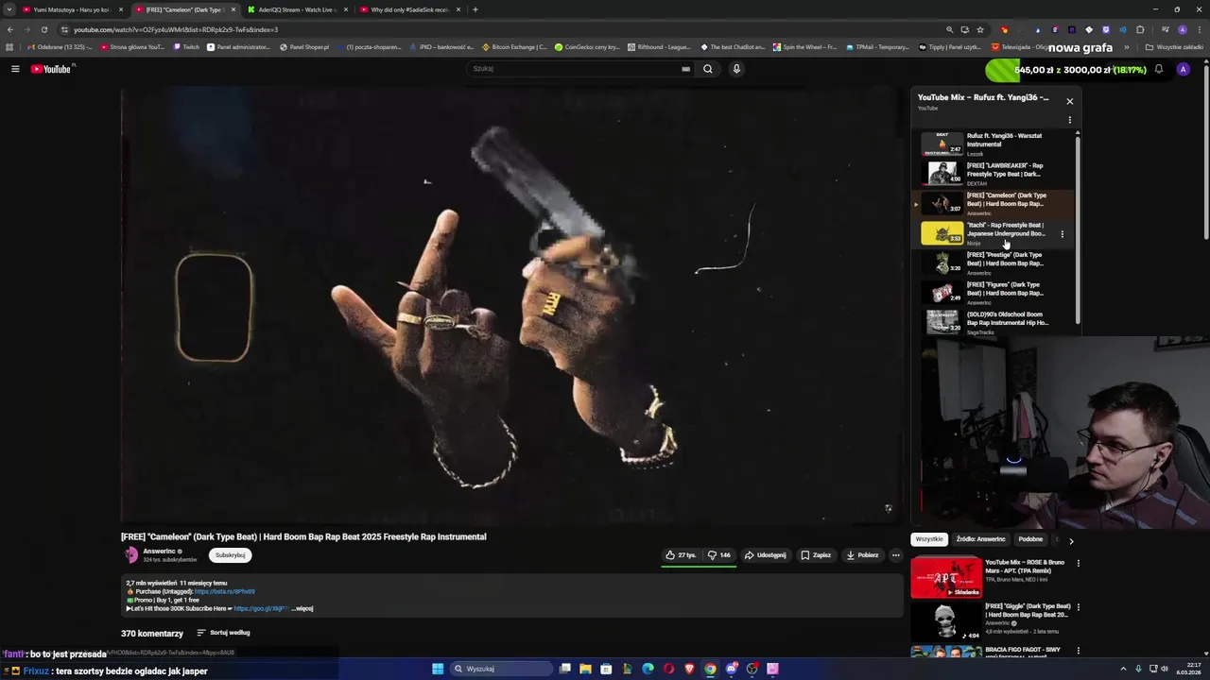1210x680 pixels.
Task: Open the Windows Start menu
Action: tap(438, 669)
